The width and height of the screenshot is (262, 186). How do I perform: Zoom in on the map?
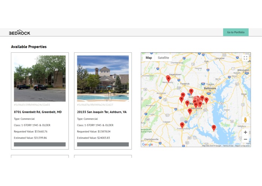pos(245,132)
